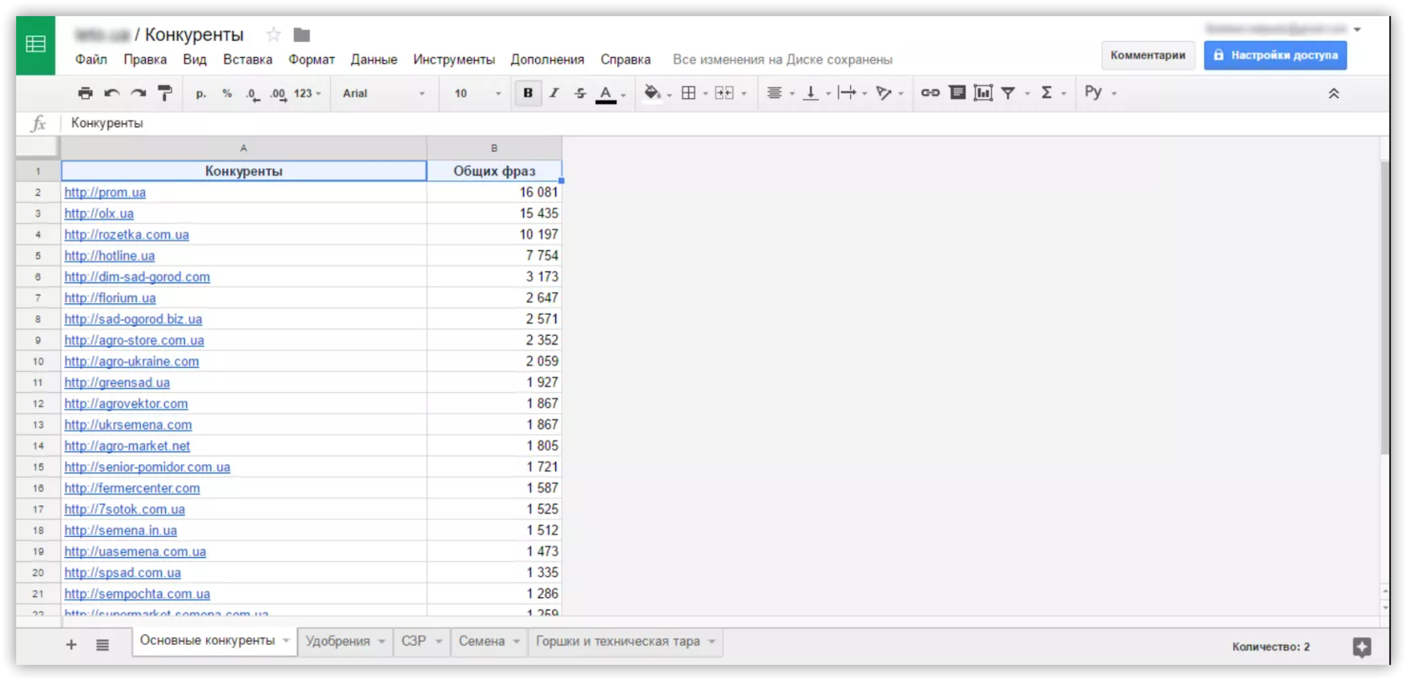Open the account menu arrow
The height and width of the screenshot is (681, 1407).
point(1357,29)
